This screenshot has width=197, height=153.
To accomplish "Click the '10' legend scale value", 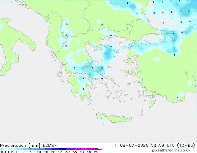I will 39,152.
